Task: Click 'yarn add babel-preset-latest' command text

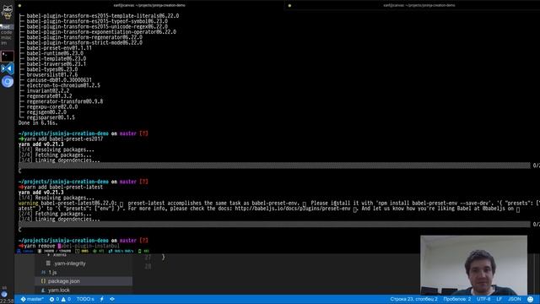Action: (x=63, y=187)
